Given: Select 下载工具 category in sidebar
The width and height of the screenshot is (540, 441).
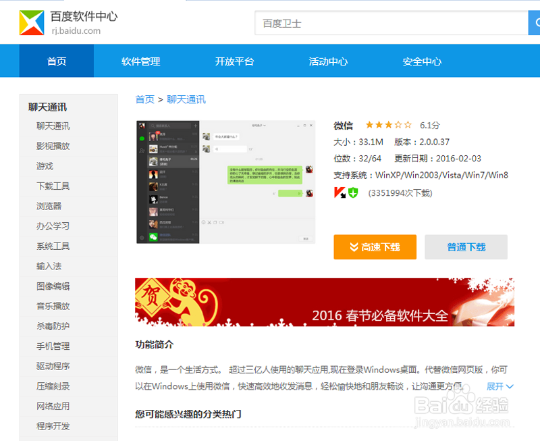Looking at the screenshot, I should (x=53, y=186).
